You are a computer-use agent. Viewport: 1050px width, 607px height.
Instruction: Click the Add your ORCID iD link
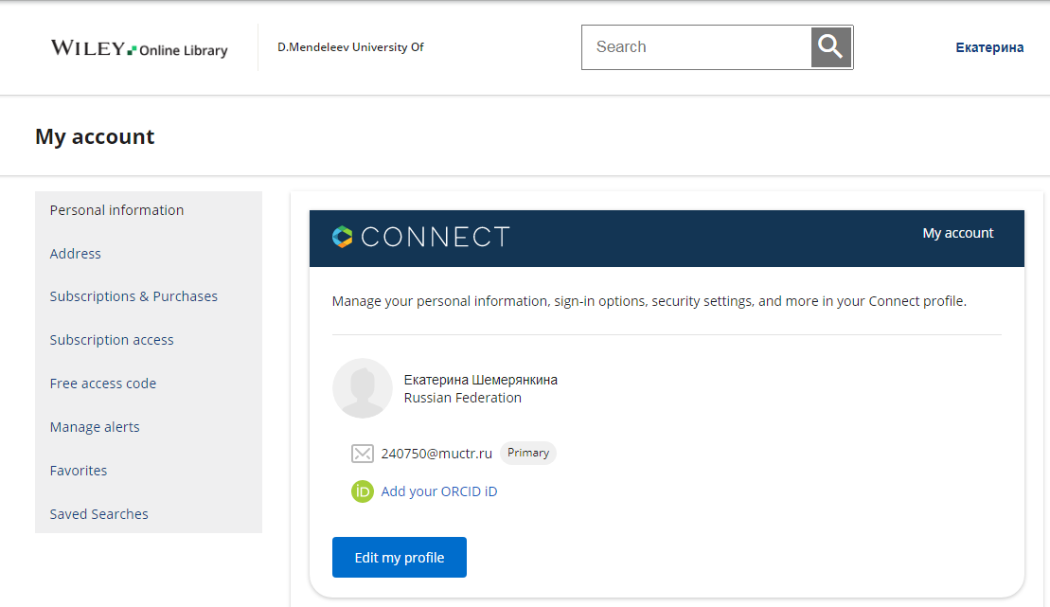438,491
